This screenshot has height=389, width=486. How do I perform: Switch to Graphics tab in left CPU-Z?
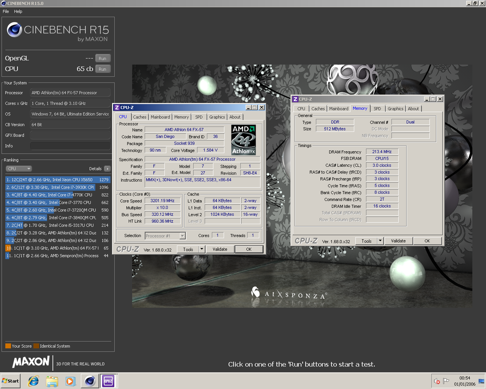217,117
